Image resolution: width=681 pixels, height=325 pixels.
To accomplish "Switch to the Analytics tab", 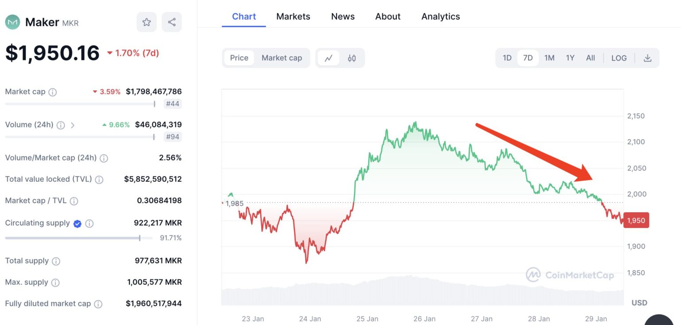I will click(x=440, y=16).
